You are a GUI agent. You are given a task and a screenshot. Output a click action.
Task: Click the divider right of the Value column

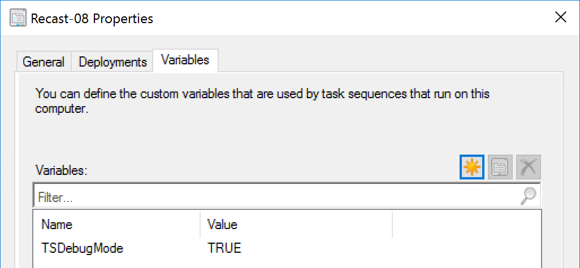(392, 225)
